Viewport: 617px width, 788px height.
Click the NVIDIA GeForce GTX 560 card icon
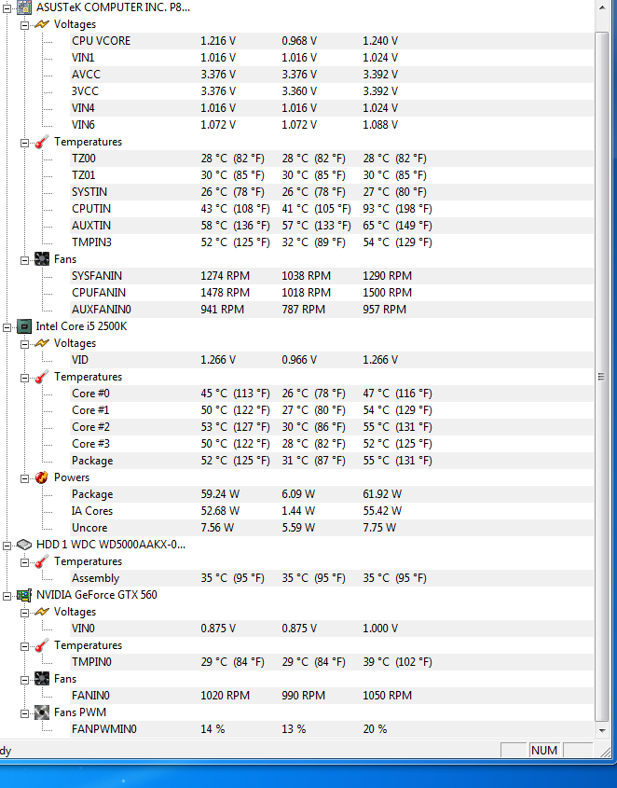coord(24,595)
